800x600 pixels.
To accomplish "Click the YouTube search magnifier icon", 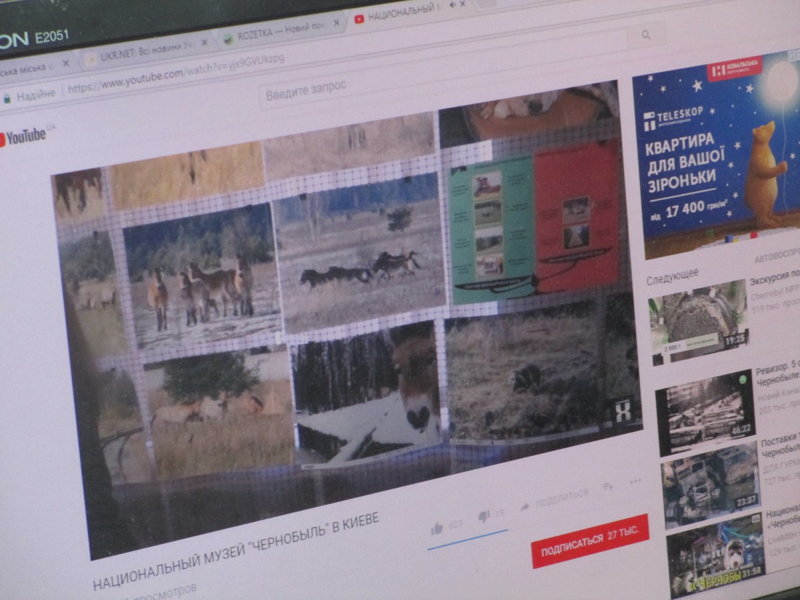I will pyautogui.click(x=645, y=35).
